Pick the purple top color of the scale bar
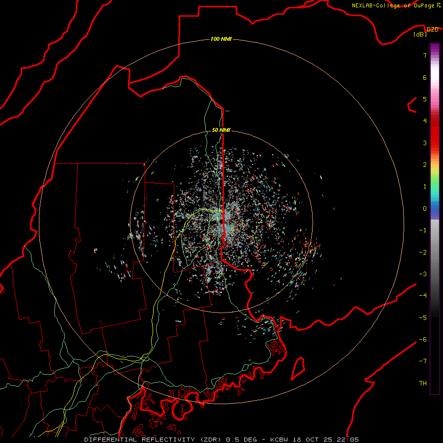Viewport: 443px width, 443px height. click(435, 47)
